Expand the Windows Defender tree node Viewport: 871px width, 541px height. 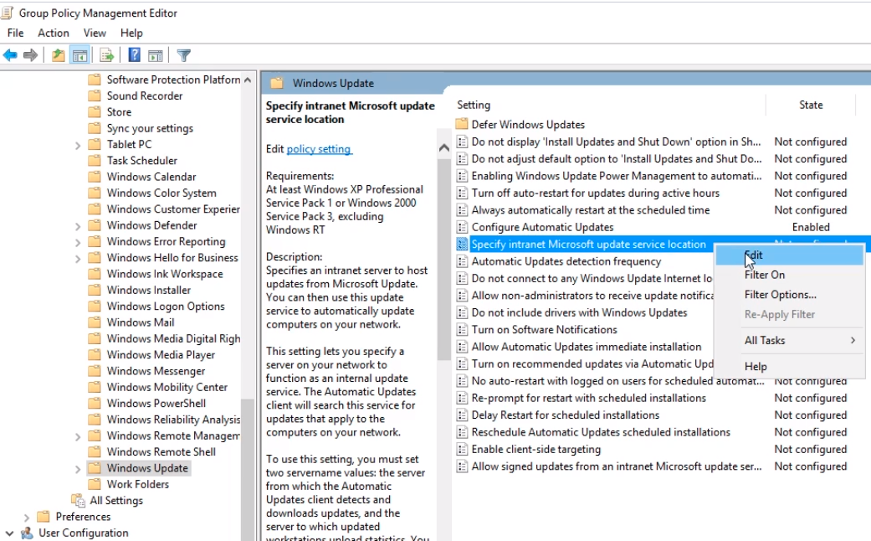tap(78, 226)
